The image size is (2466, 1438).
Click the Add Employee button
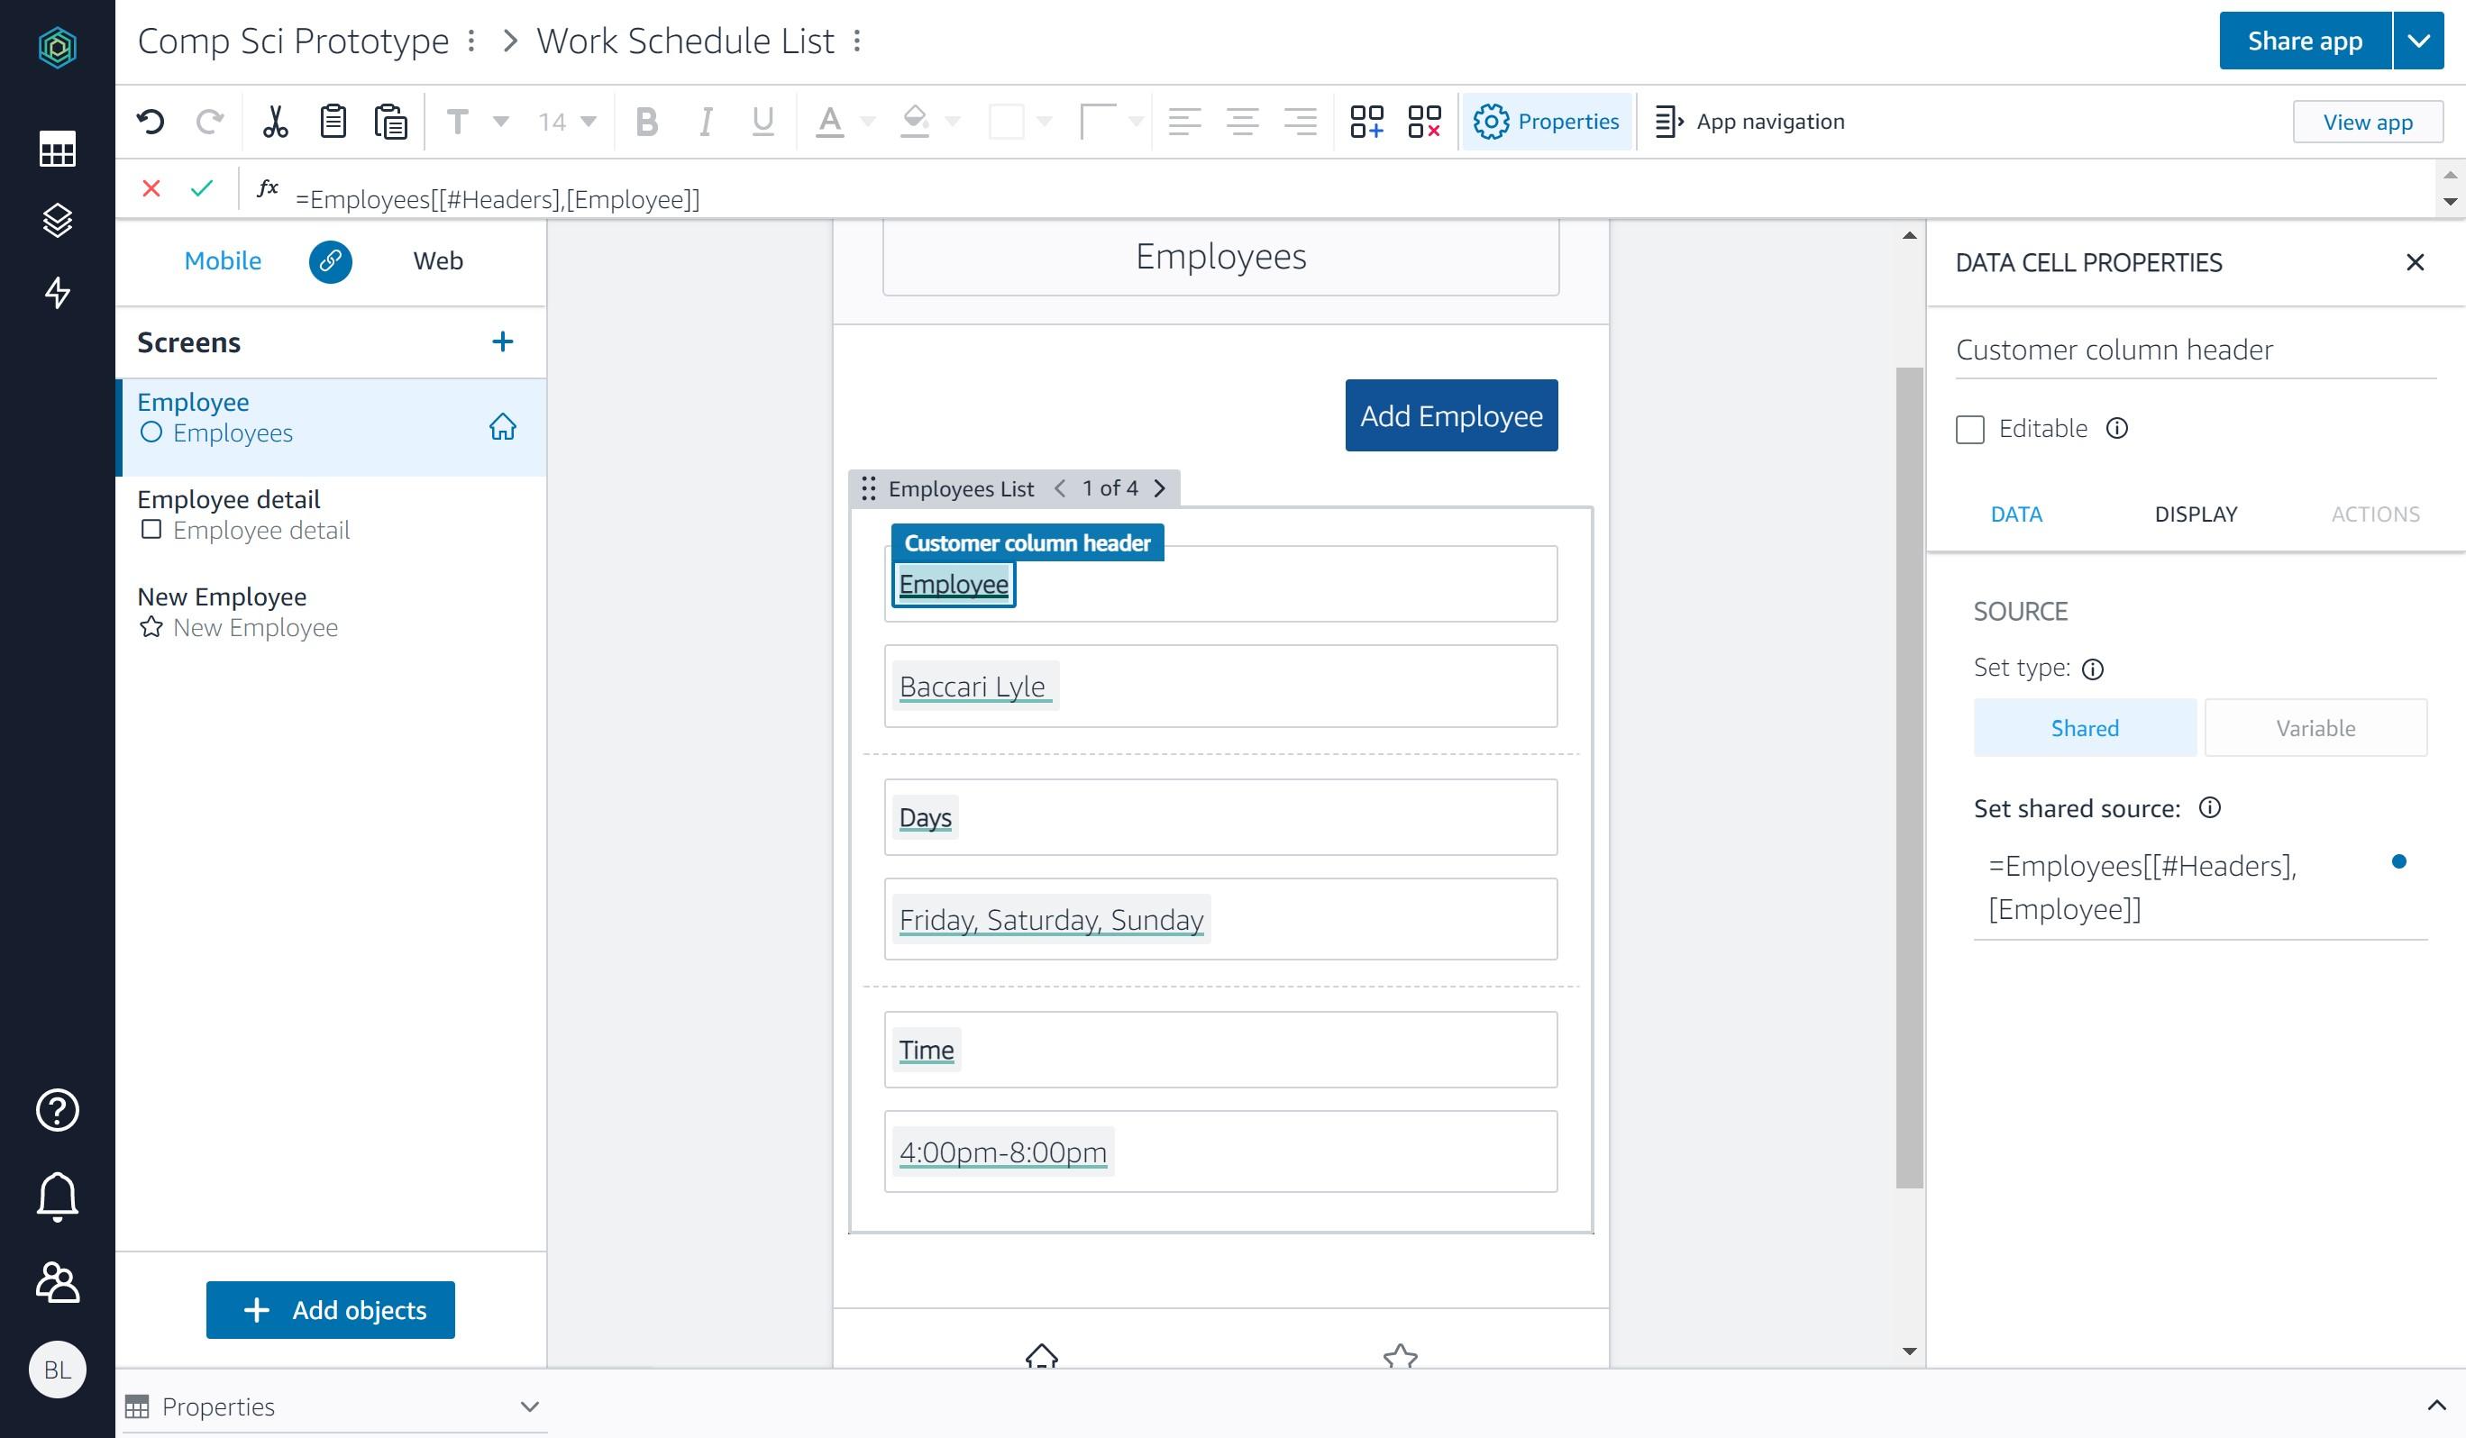click(x=1450, y=415)
